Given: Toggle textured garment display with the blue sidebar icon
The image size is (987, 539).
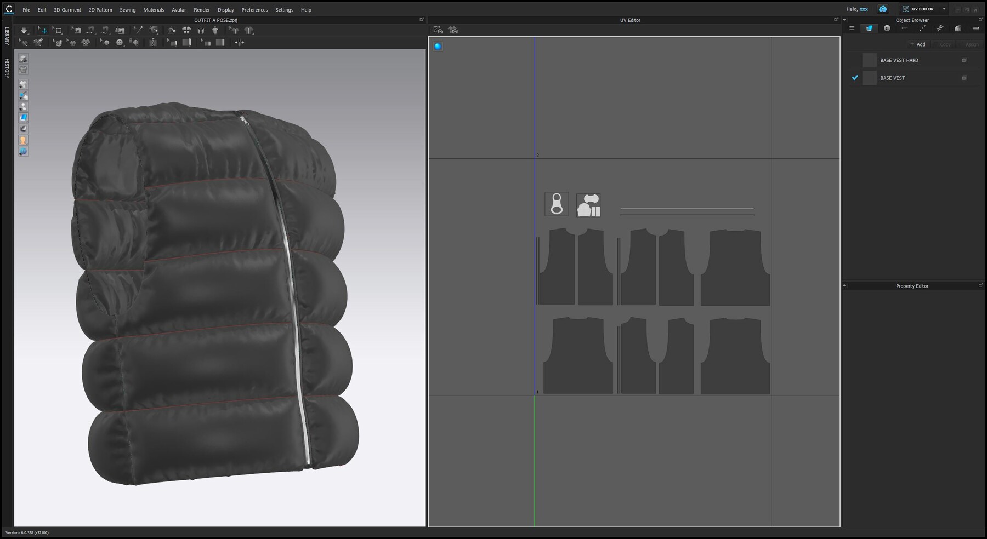Looking at the screenshot, I should click(23, 117).
